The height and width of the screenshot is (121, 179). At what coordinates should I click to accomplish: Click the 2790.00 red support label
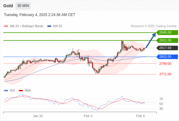[165, 64]
